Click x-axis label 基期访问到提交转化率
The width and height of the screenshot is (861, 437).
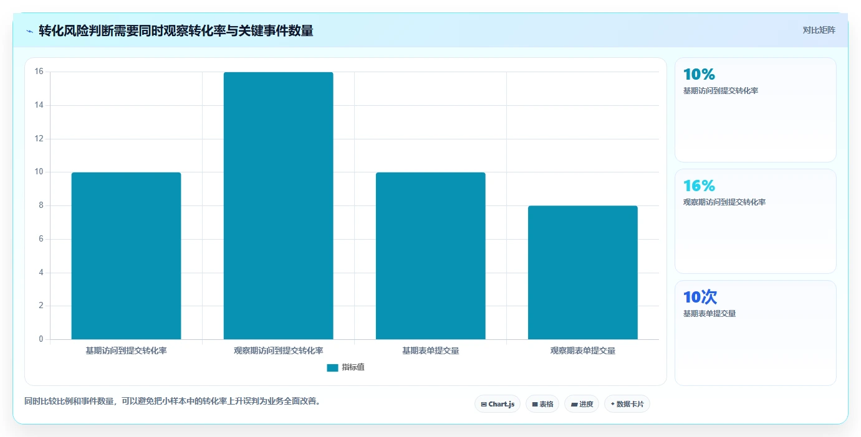[127, 351]
